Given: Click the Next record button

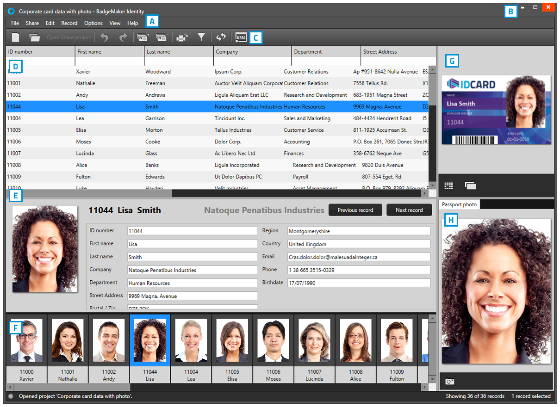Looking at the screenshot, I should (409, 210).
